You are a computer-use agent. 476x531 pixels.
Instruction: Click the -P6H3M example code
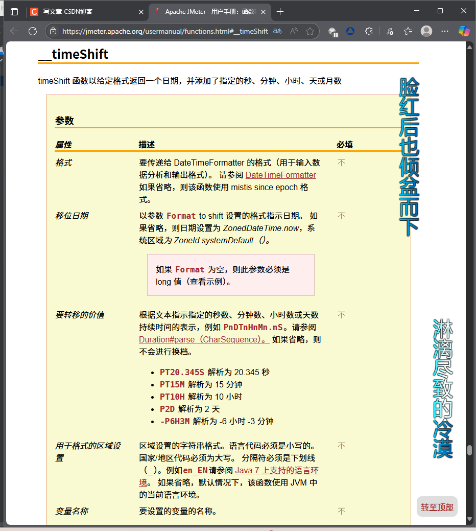(x=175, y=421)
